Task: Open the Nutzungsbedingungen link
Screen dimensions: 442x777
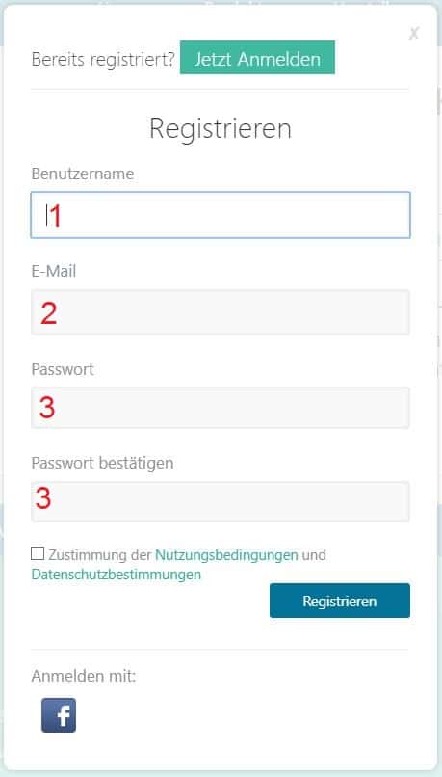Action: coord(226,555)
